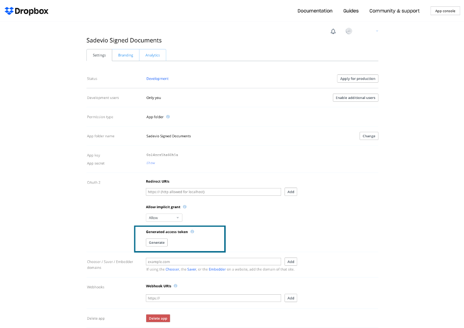The image size is (464, 328).
Task: Generate an access token
Action: point(156,242)
